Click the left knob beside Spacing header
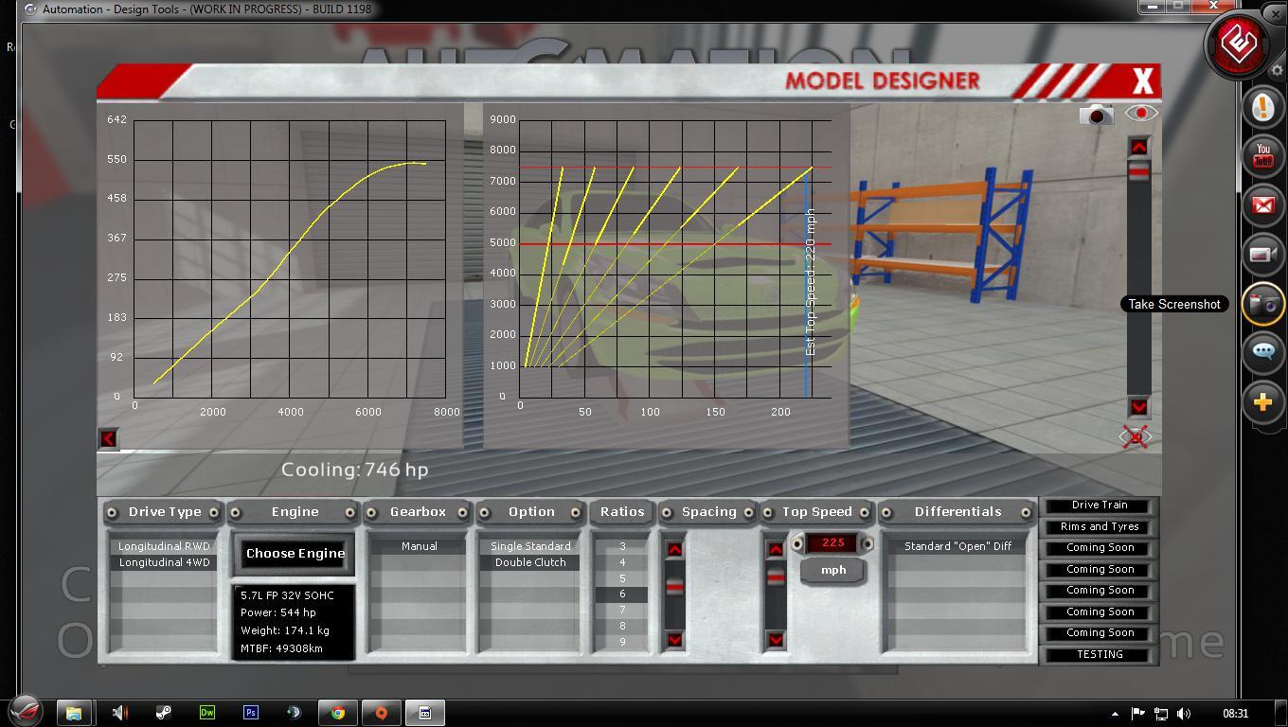 click(667, 512)
